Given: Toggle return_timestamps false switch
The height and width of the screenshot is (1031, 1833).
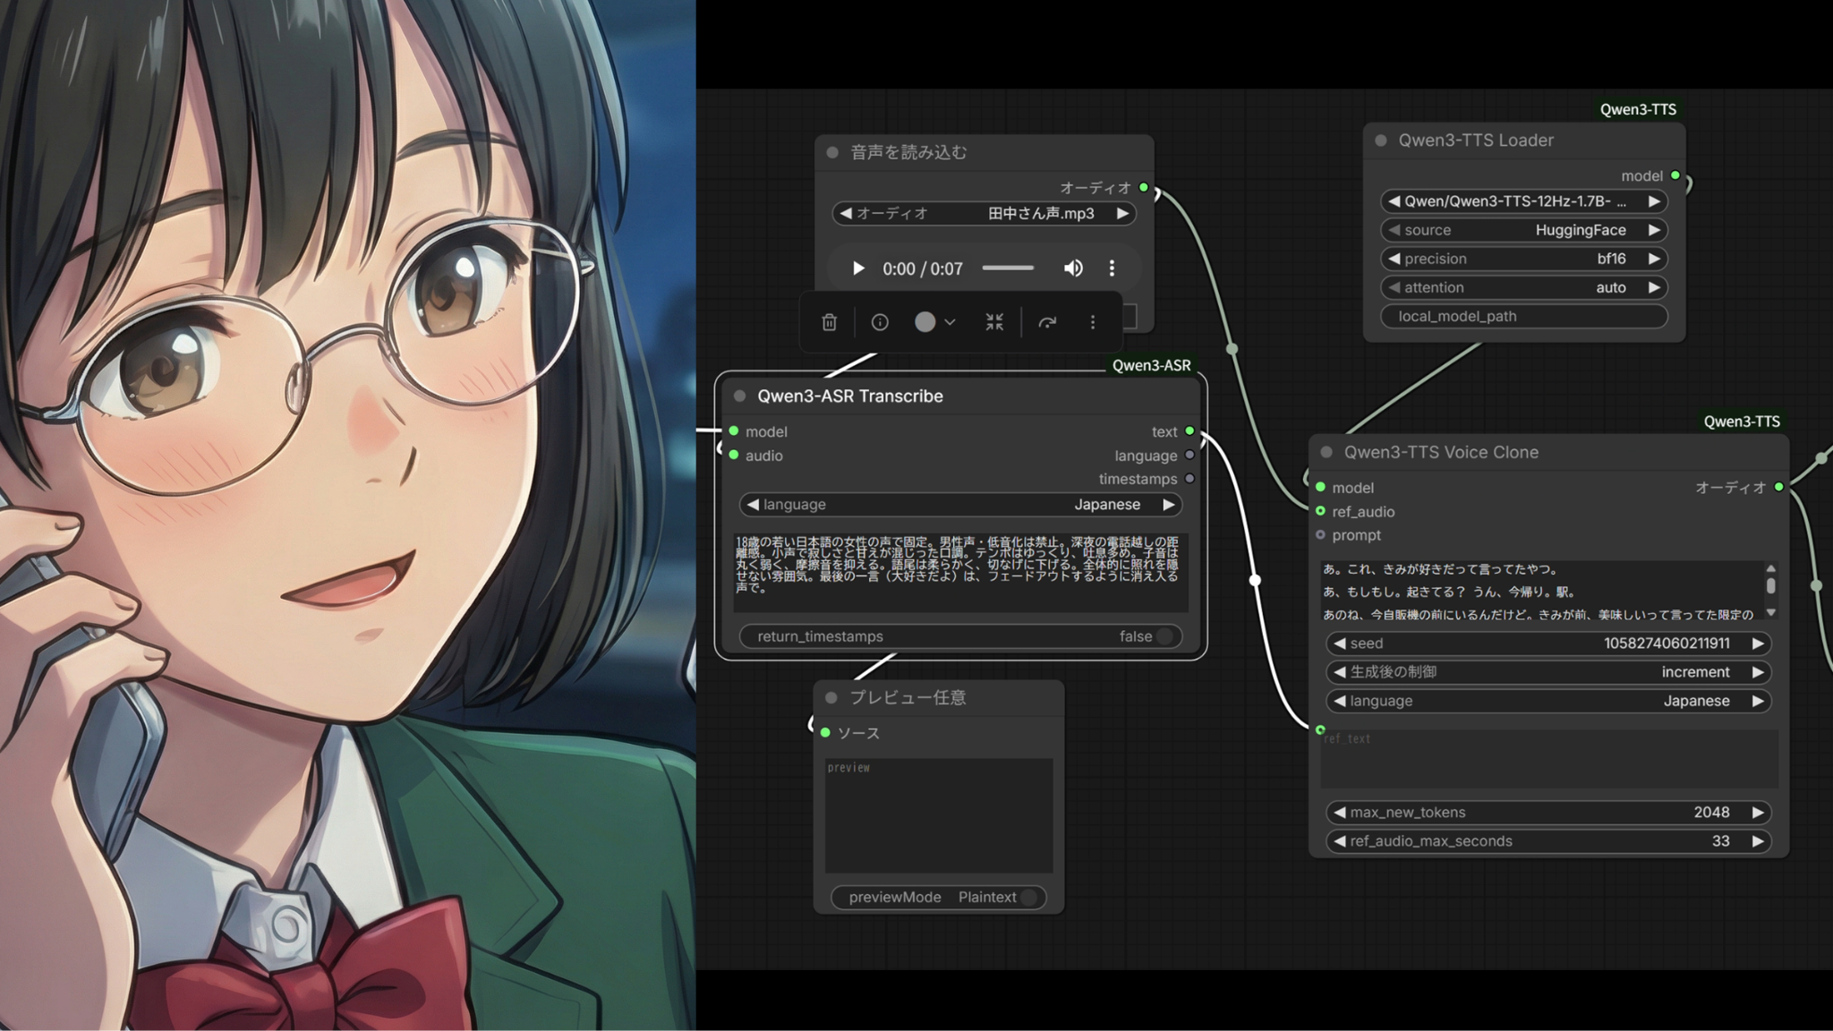Looking at the screenshot, I should pos(1163,636).
